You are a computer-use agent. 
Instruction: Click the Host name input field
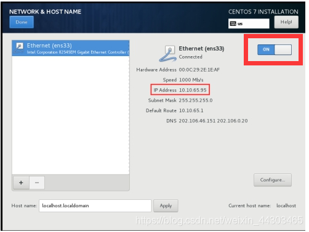(x=95, y=205)
